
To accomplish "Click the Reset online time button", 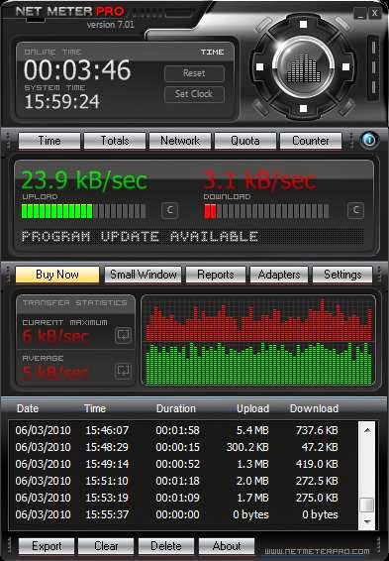I will (194, 73).
